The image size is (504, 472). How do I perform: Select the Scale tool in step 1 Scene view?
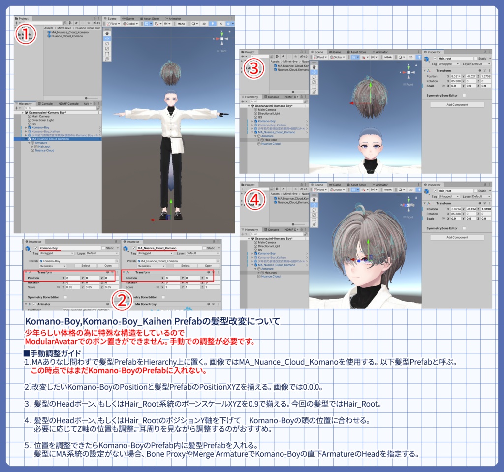pos(107,49)
